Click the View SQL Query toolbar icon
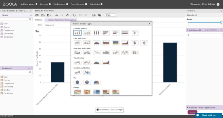 pos(99,15)
